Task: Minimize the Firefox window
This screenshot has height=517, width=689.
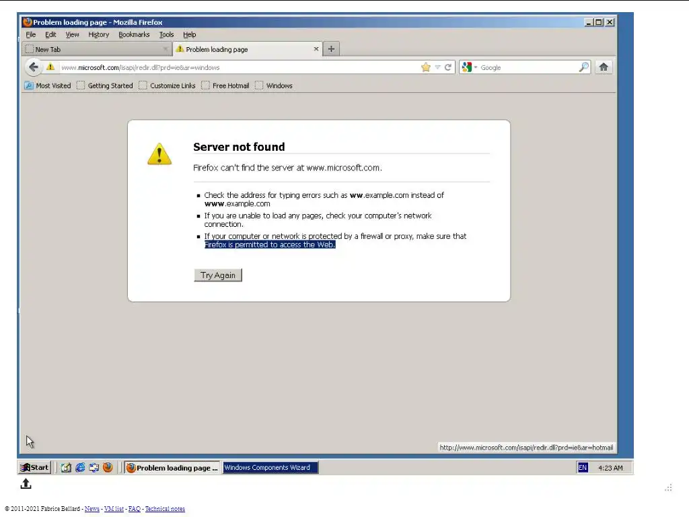Action: 589,22
